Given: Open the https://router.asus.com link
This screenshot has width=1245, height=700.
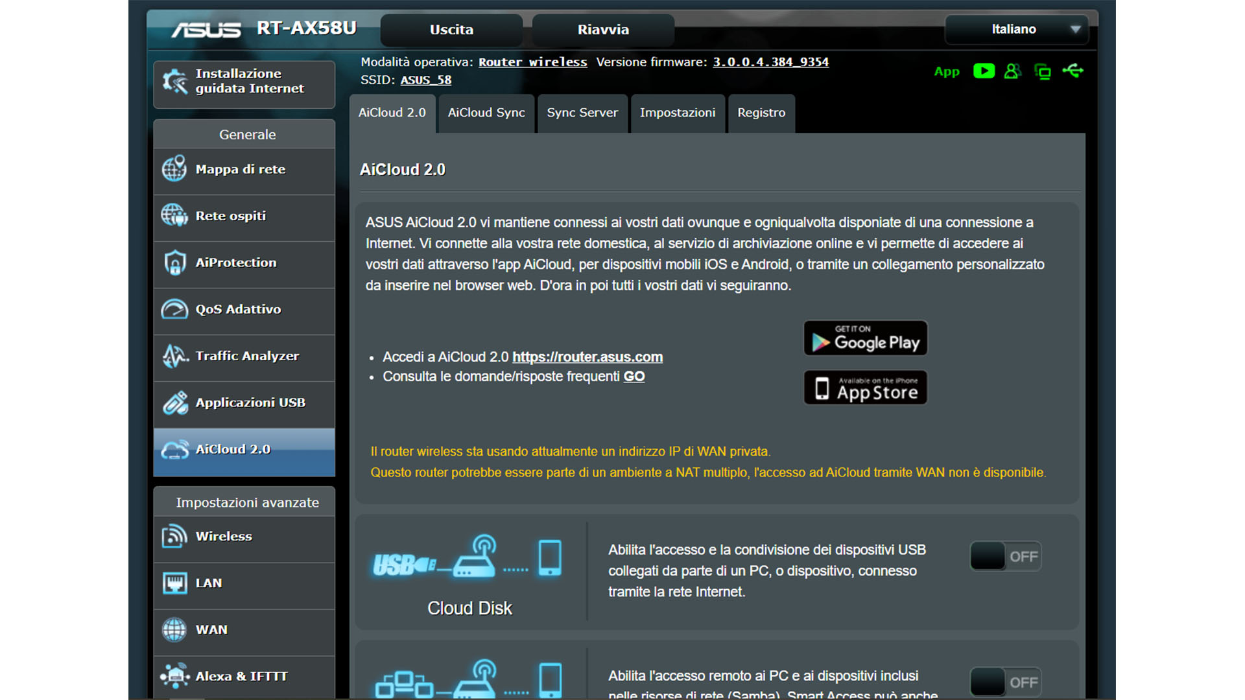Looking at the screenshot, I should [587, 357].
